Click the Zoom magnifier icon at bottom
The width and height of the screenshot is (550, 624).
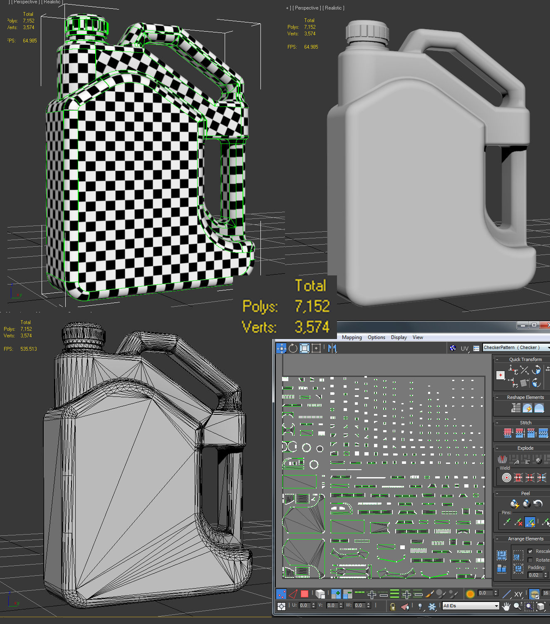click(517, 606)
